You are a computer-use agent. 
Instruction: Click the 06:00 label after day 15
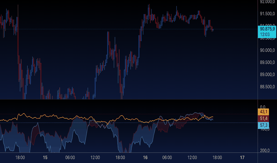click(70, 158)
